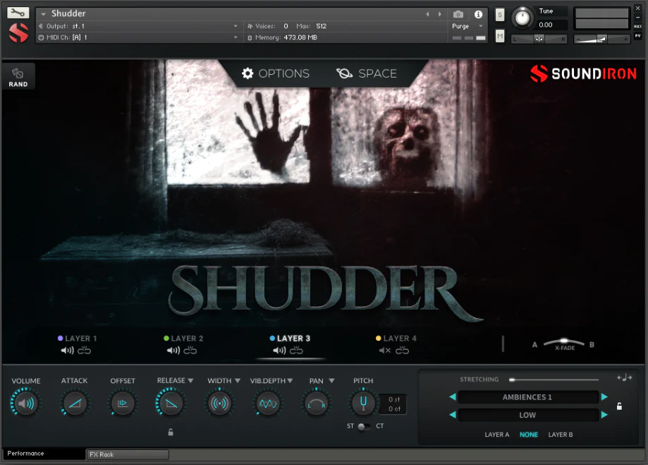
Task: Toggle the sound browser lock icon
Action: [619, 406]
